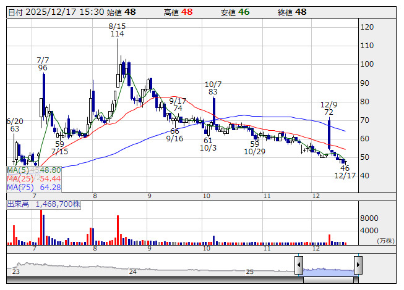
Task: Click the year 24 marker in the navigator
Action: pos(132,271)
